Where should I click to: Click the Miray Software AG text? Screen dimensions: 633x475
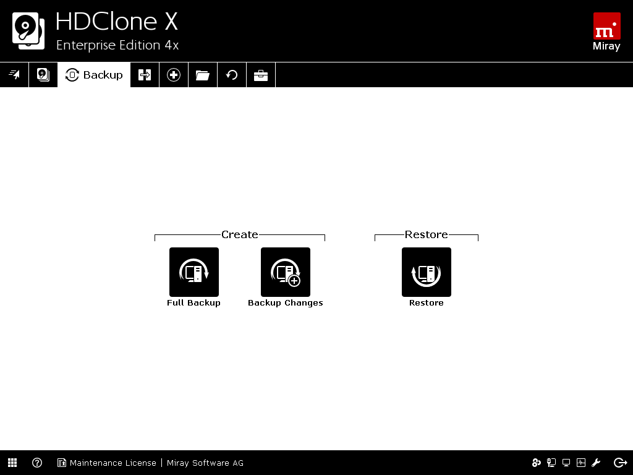pos(205,463)
